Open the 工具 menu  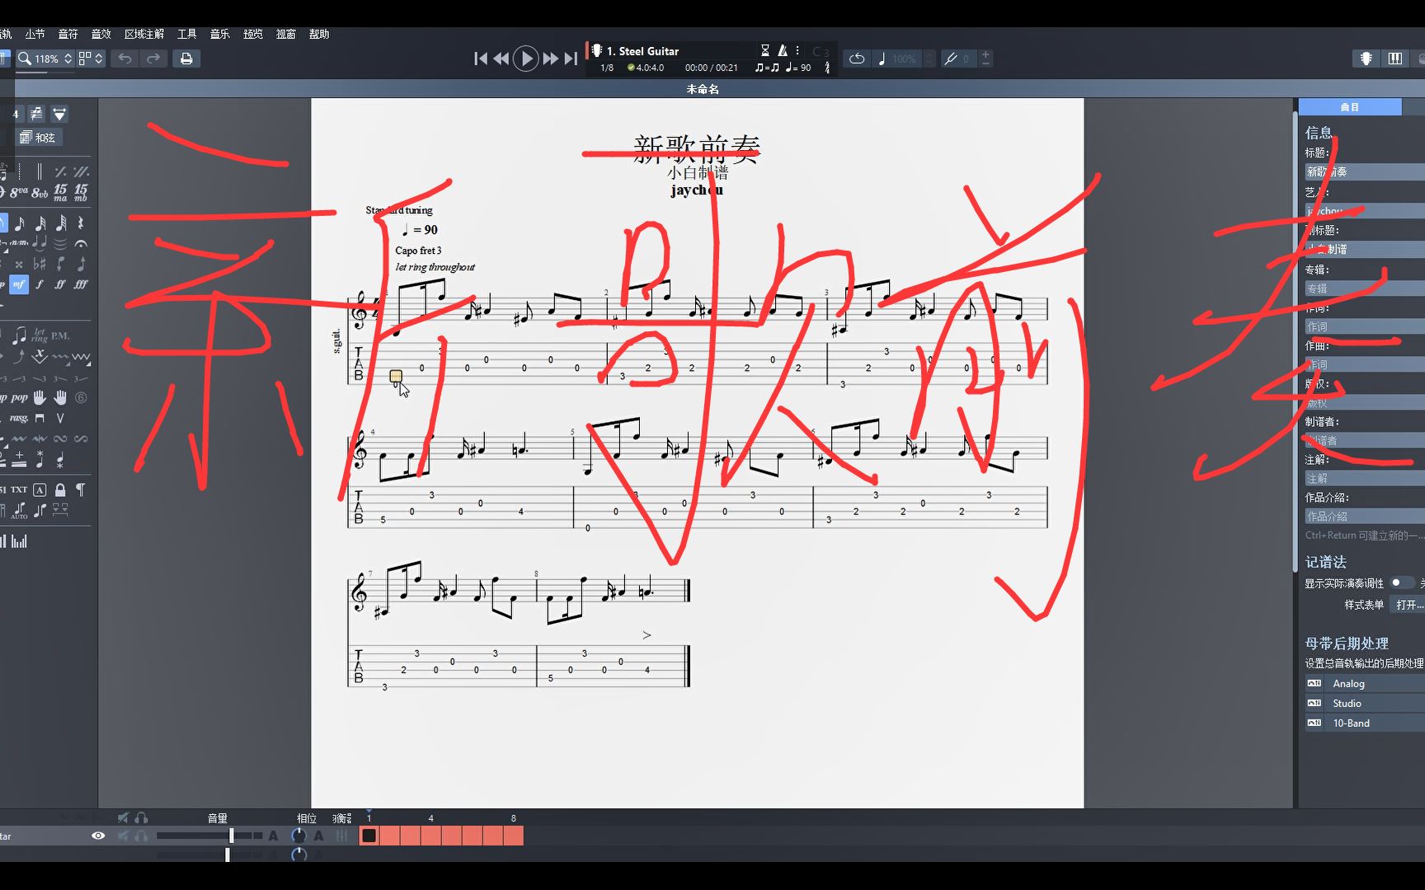pyautogui.click(x=187, y=34)
